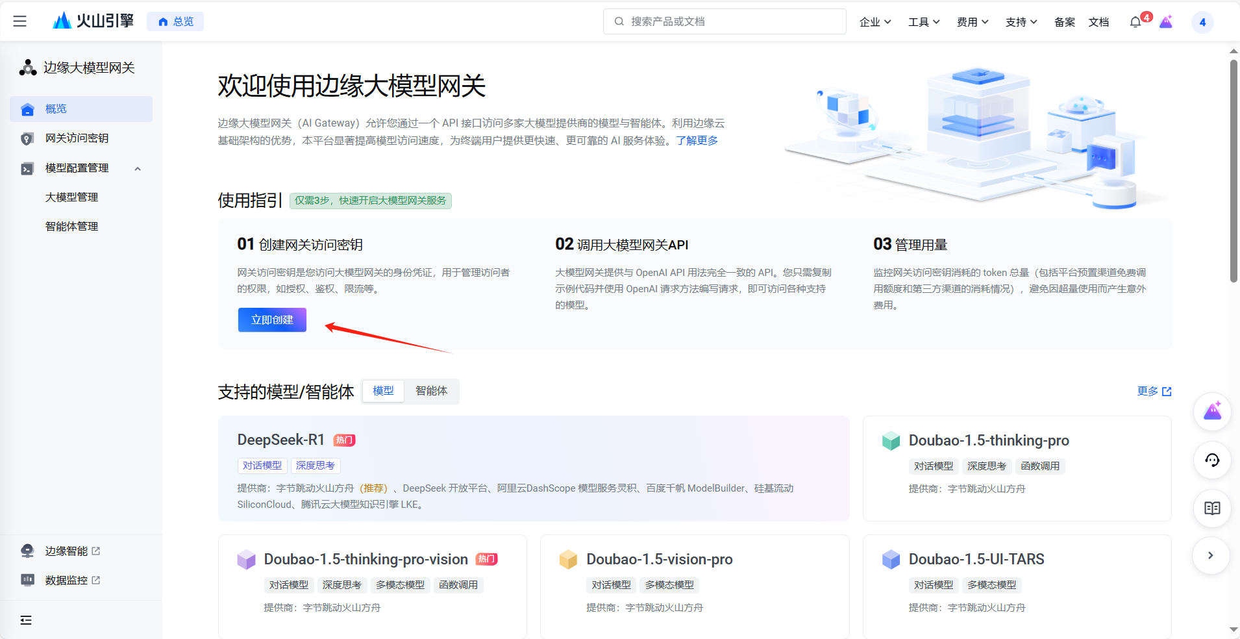
Task: Open 智能体管理 in the sidebar
Action: click(71, 227)
